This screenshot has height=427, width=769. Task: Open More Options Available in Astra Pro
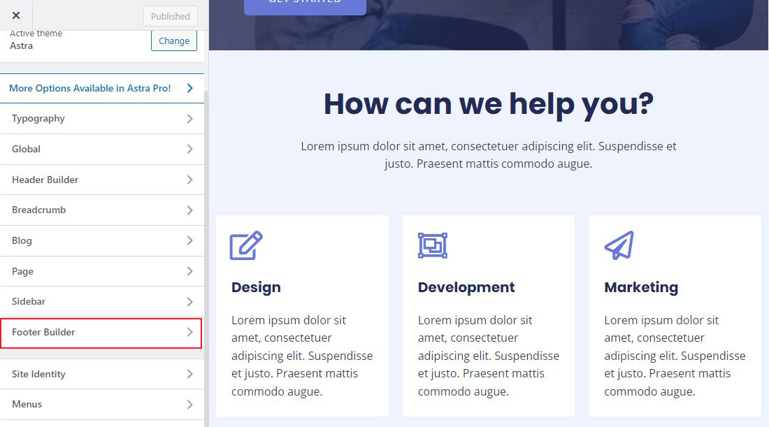(101, 88)
